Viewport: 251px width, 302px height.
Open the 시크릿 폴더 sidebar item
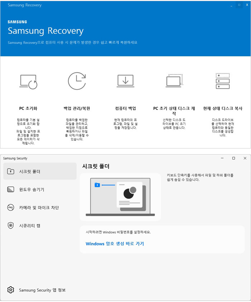tap(40, 171)
